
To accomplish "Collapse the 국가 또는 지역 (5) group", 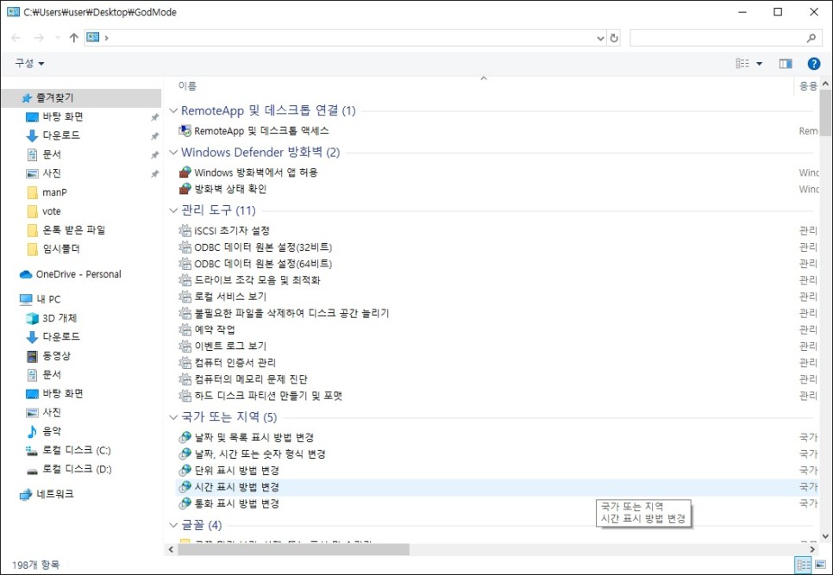I will (x=173, y=417).
